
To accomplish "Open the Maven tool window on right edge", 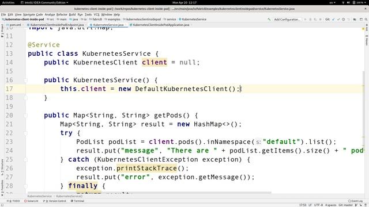I will pyautogui.click(x=367, y=40).
